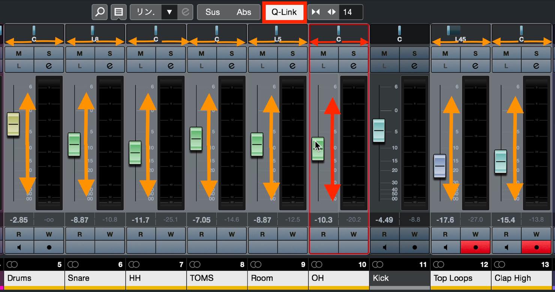Click the stereo link icon on Drums

[12, 265]
